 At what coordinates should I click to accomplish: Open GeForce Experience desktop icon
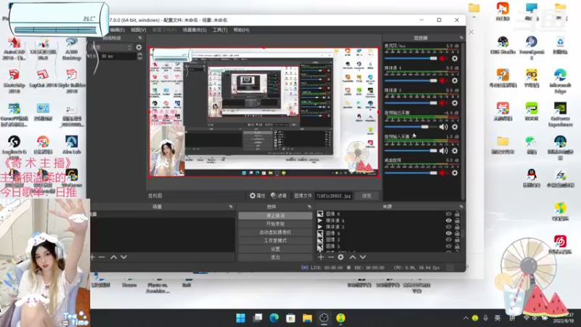click(560, 114)
